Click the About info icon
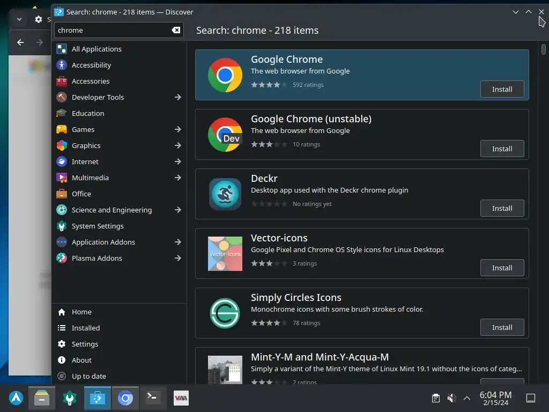 click(x=62, y=360)
